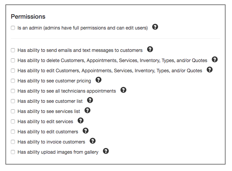Show help for see services list
232x171 pixels.
point(88,110)
